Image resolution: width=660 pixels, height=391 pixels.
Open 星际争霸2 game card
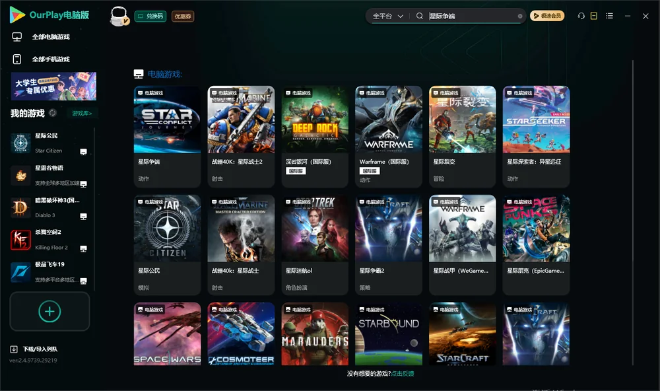(x=389, y=245)
